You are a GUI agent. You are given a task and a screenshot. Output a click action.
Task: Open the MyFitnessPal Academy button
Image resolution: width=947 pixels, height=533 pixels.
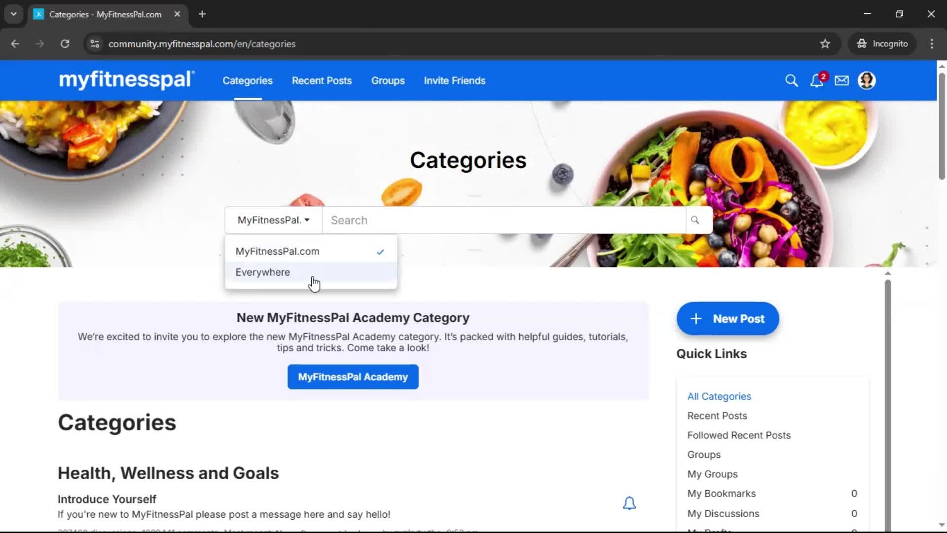pos(353,377)
